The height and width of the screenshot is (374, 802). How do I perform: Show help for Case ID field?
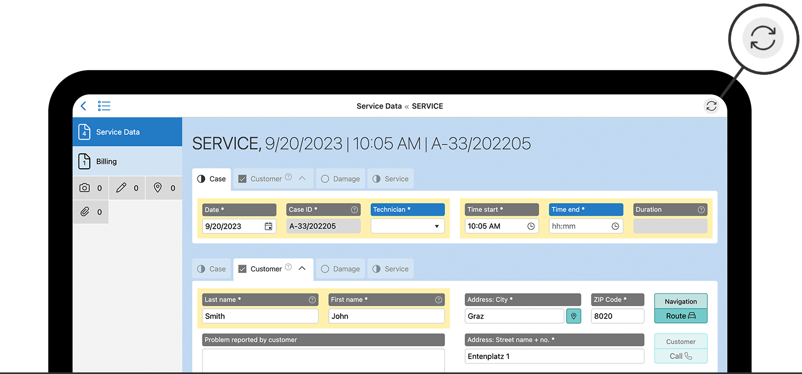[x=354, y=210]
